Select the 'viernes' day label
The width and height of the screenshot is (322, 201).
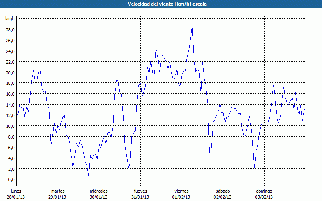click(182, 191)
